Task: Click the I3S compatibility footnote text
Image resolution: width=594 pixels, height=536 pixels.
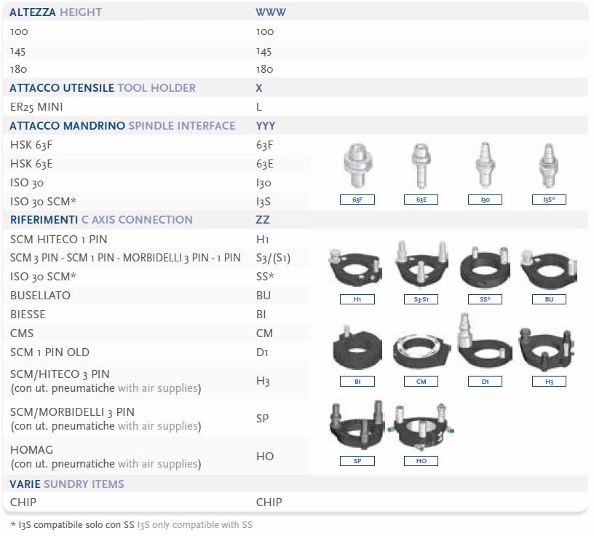Action: [x=131, y=524]
